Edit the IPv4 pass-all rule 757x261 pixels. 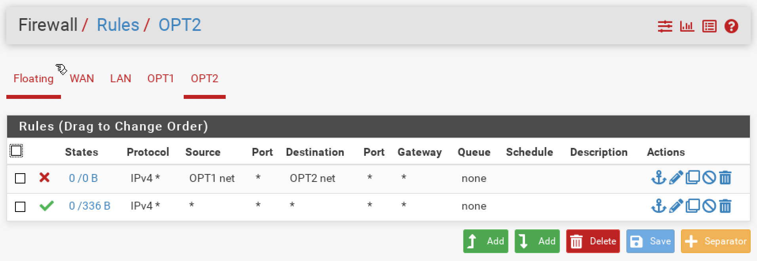[x=676, y=206]
